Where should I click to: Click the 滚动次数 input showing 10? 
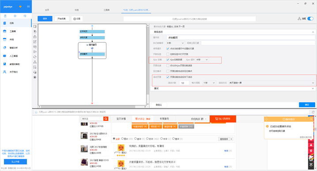click(184, 83)
